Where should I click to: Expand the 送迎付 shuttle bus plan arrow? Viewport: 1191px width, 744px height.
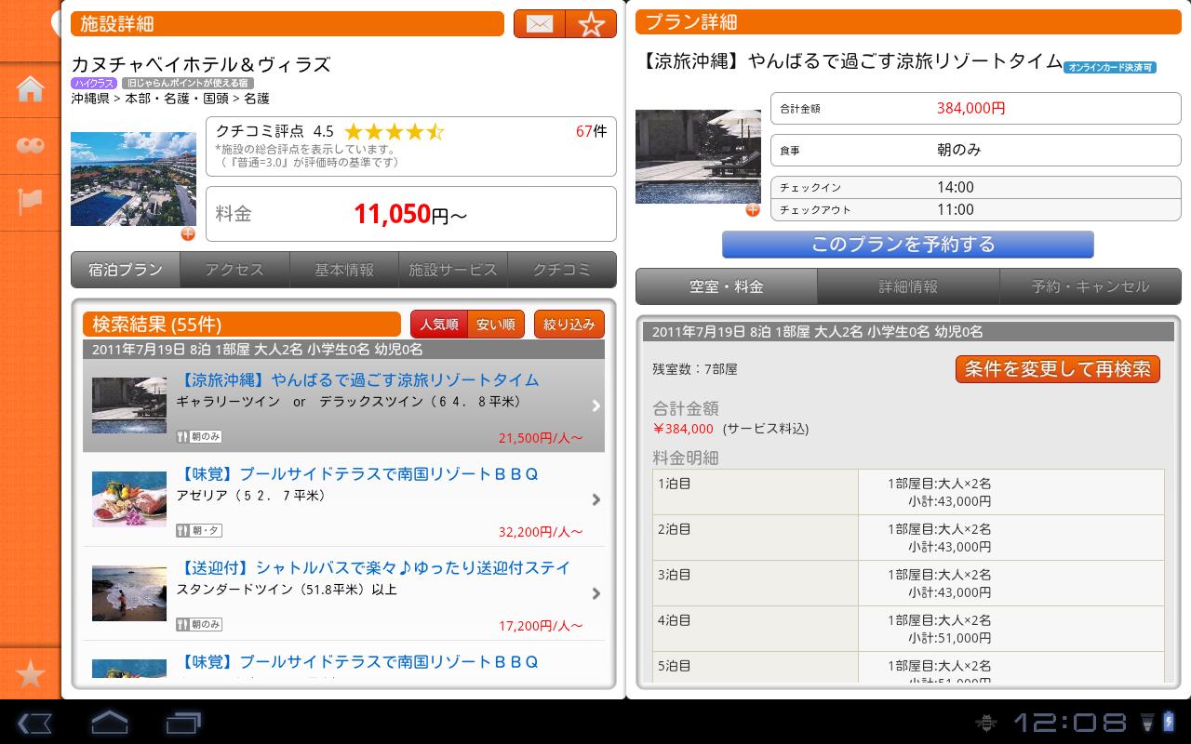(595, 593)
